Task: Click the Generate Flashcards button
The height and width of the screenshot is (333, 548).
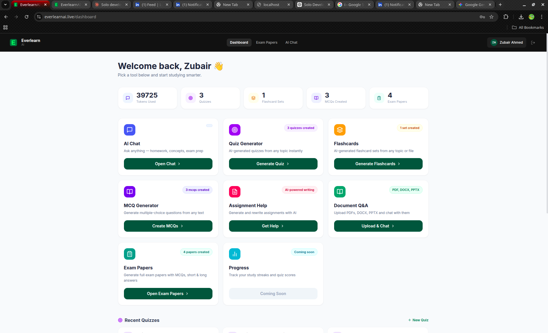Action: click(x=378, y=164)
